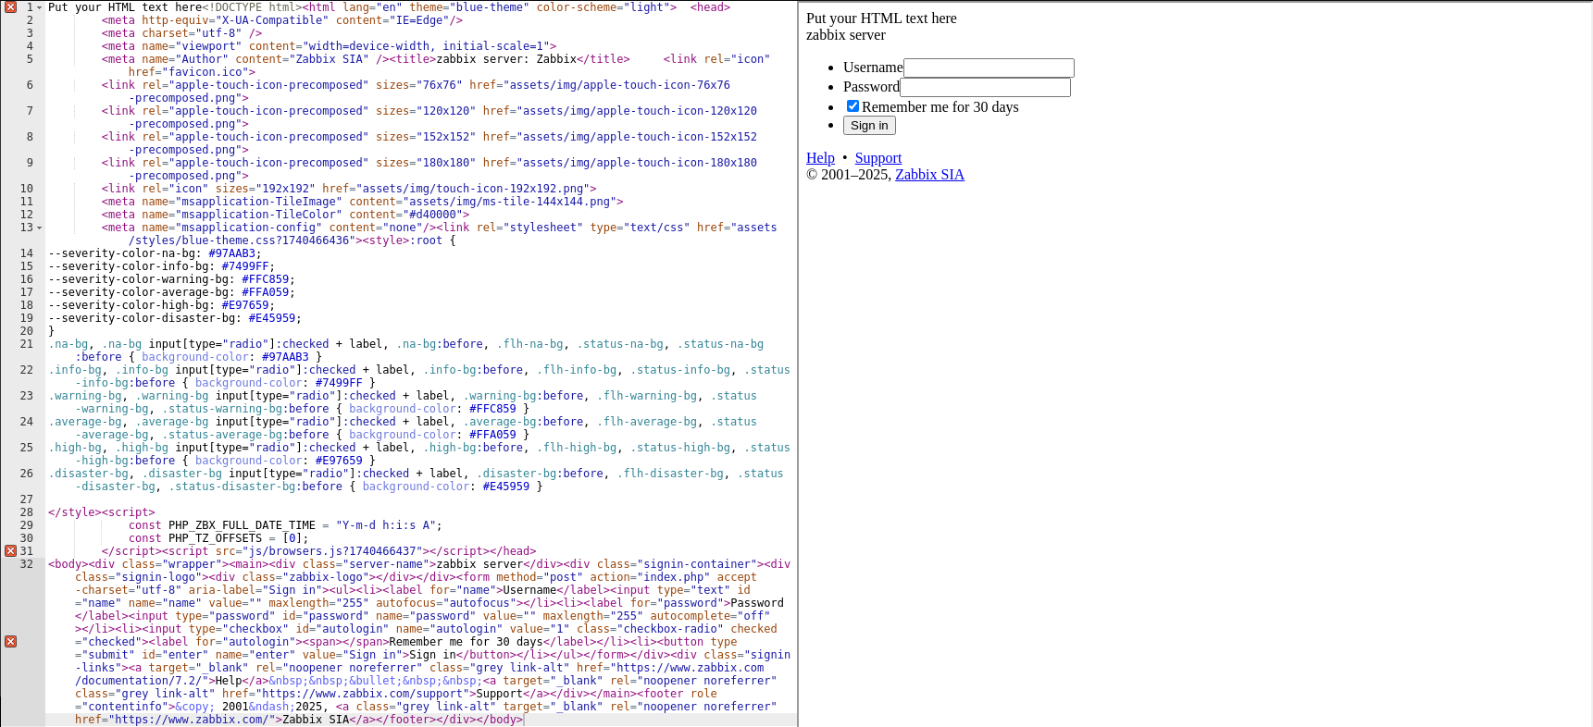Viewport: 1593px width, 727px height.
Task: Click the 'Username' label in preview
Action: click(x=873, y=68)
